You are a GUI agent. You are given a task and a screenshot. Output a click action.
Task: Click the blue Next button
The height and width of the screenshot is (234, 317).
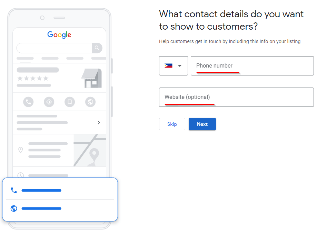coord(202,124)
